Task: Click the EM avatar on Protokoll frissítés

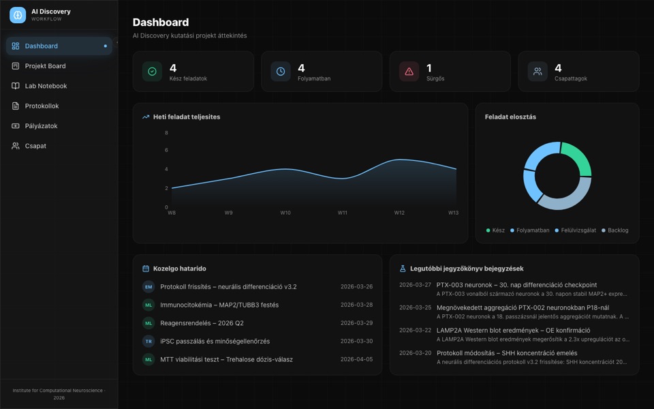Action: point(149,287)
